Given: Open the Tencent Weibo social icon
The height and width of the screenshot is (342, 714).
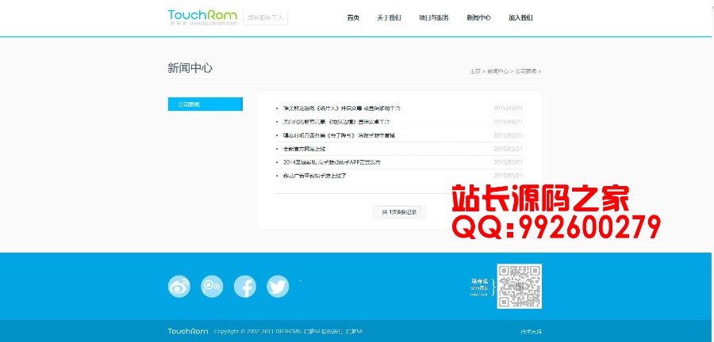Looking at the screenshot, I should click(212, 287).
